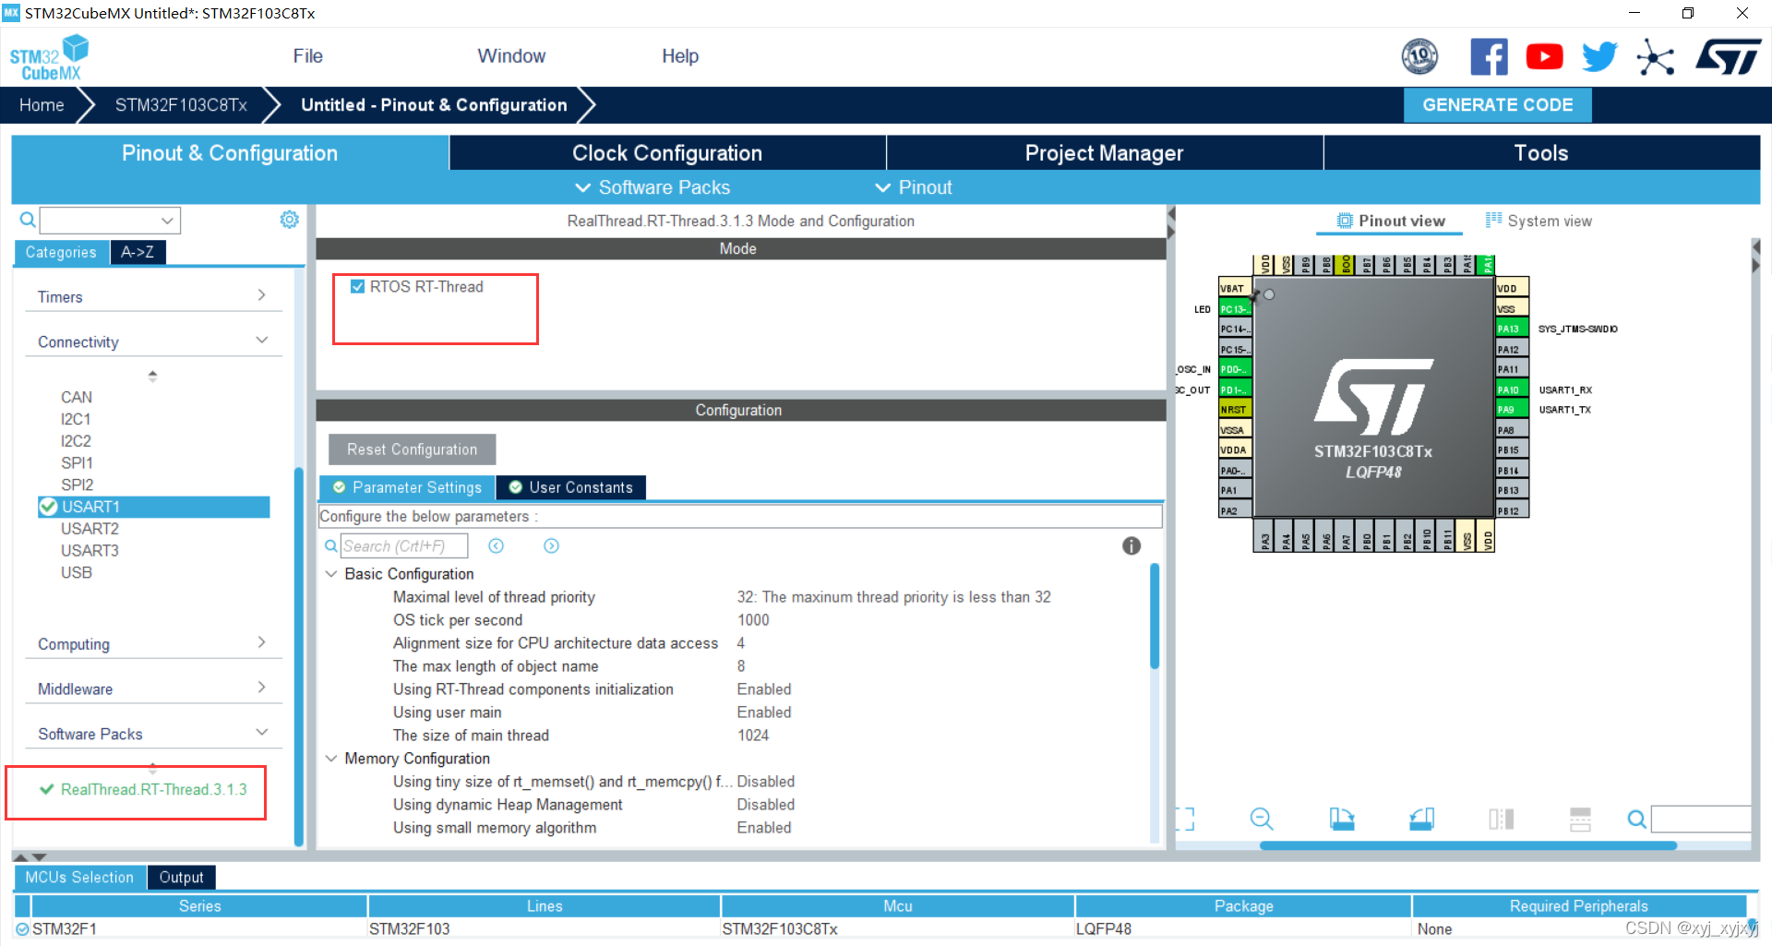
Task: Click fit-to-window icon under pinout view
Action: point(1184,819)
